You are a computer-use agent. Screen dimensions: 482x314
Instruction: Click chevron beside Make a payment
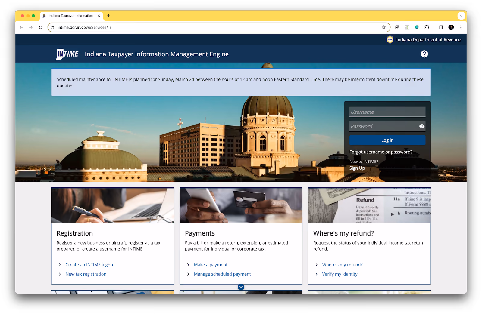pyautogui.click(x=188, y=265)
